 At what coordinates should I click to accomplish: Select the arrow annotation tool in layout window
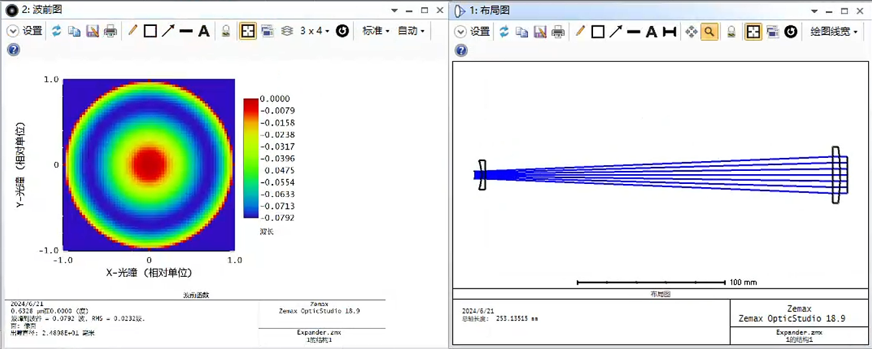tap(616, 31)
